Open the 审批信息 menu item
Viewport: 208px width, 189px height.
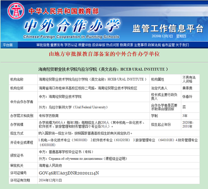coord(43,45)
